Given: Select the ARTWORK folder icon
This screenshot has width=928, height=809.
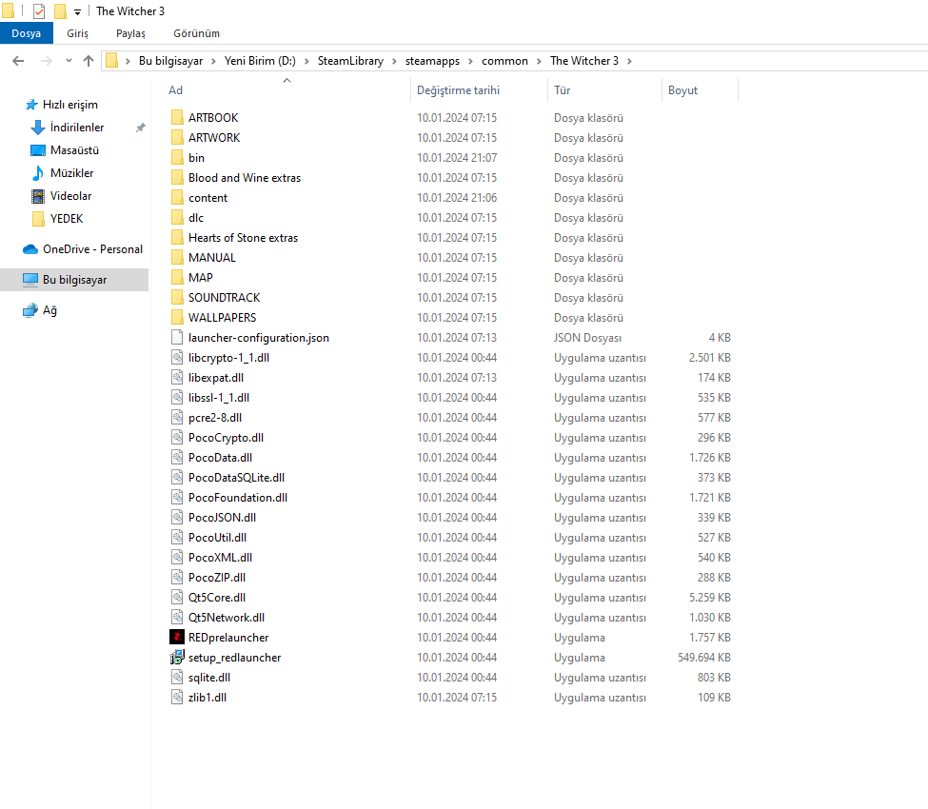Looking at the screenshot, I should click(177, 137).
